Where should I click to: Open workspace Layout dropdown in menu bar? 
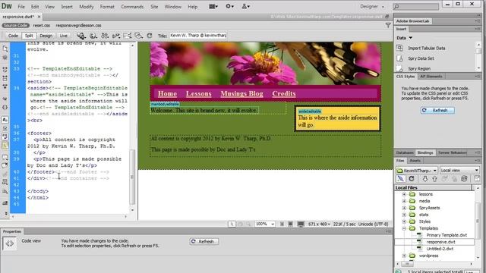213,6
